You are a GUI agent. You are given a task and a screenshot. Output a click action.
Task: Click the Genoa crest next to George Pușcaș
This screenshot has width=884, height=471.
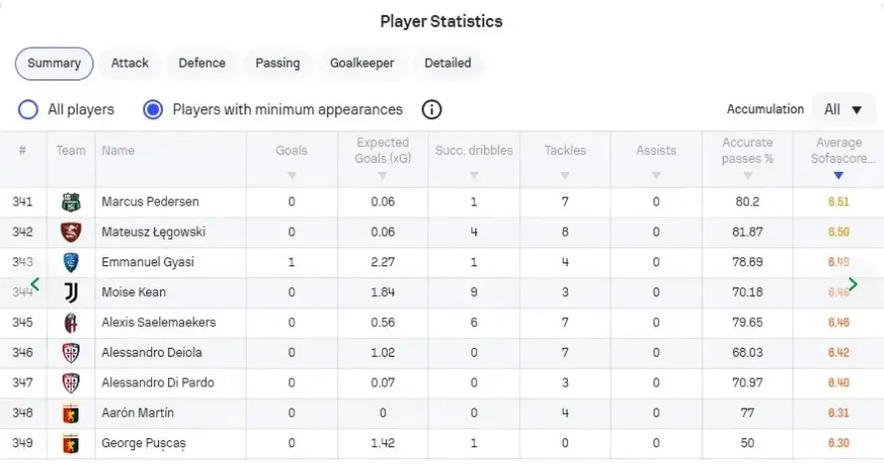pyautogui.click(x=70, y=443)
